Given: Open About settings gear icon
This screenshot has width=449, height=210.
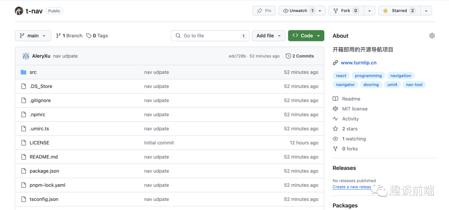Looking at the screenshot, I should pyautogui.click(x=432, y=36).
